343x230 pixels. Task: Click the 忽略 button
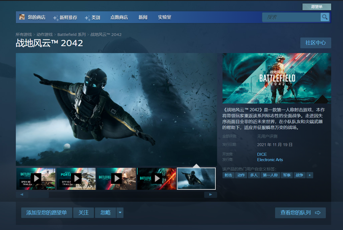(x=105, y=213)
